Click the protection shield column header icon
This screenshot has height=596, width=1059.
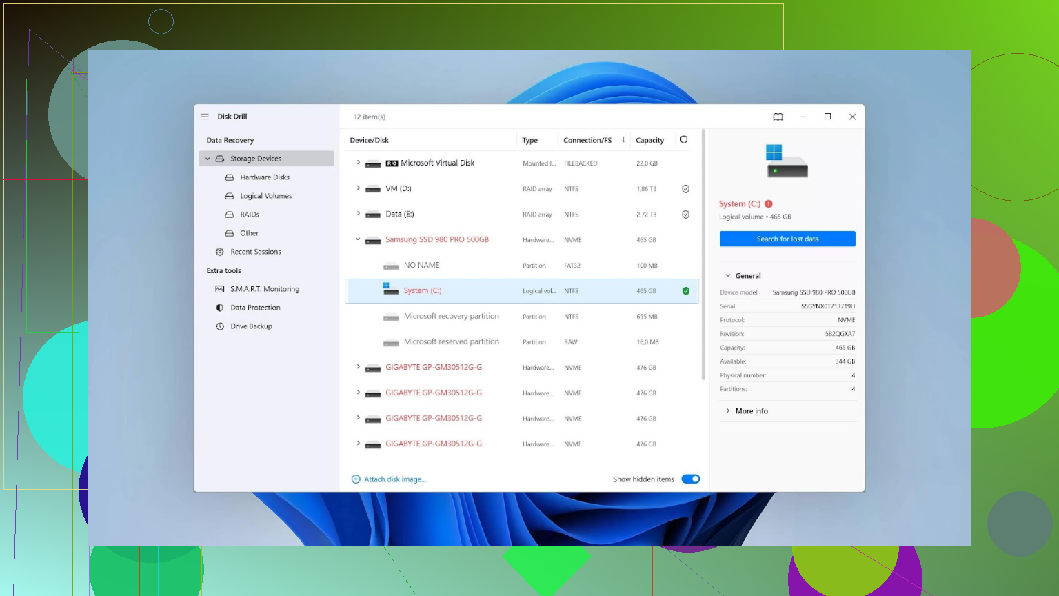click(x=684, y=139)
